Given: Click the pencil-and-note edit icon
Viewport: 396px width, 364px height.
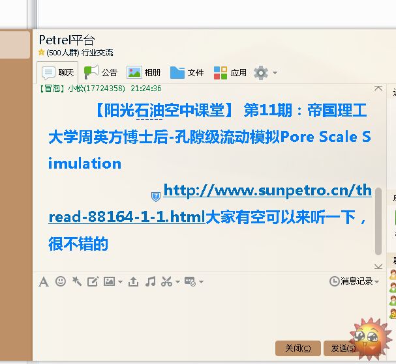Looking at the screenshot, I should tap(93, 281).
